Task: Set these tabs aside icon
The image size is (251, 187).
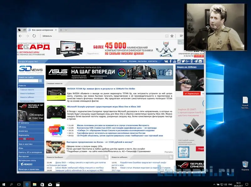Action: tap(24, 30)
